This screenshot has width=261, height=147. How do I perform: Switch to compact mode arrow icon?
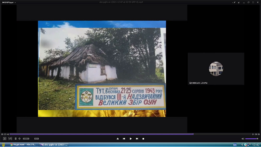pyautogui.click(x=239, y=2)
